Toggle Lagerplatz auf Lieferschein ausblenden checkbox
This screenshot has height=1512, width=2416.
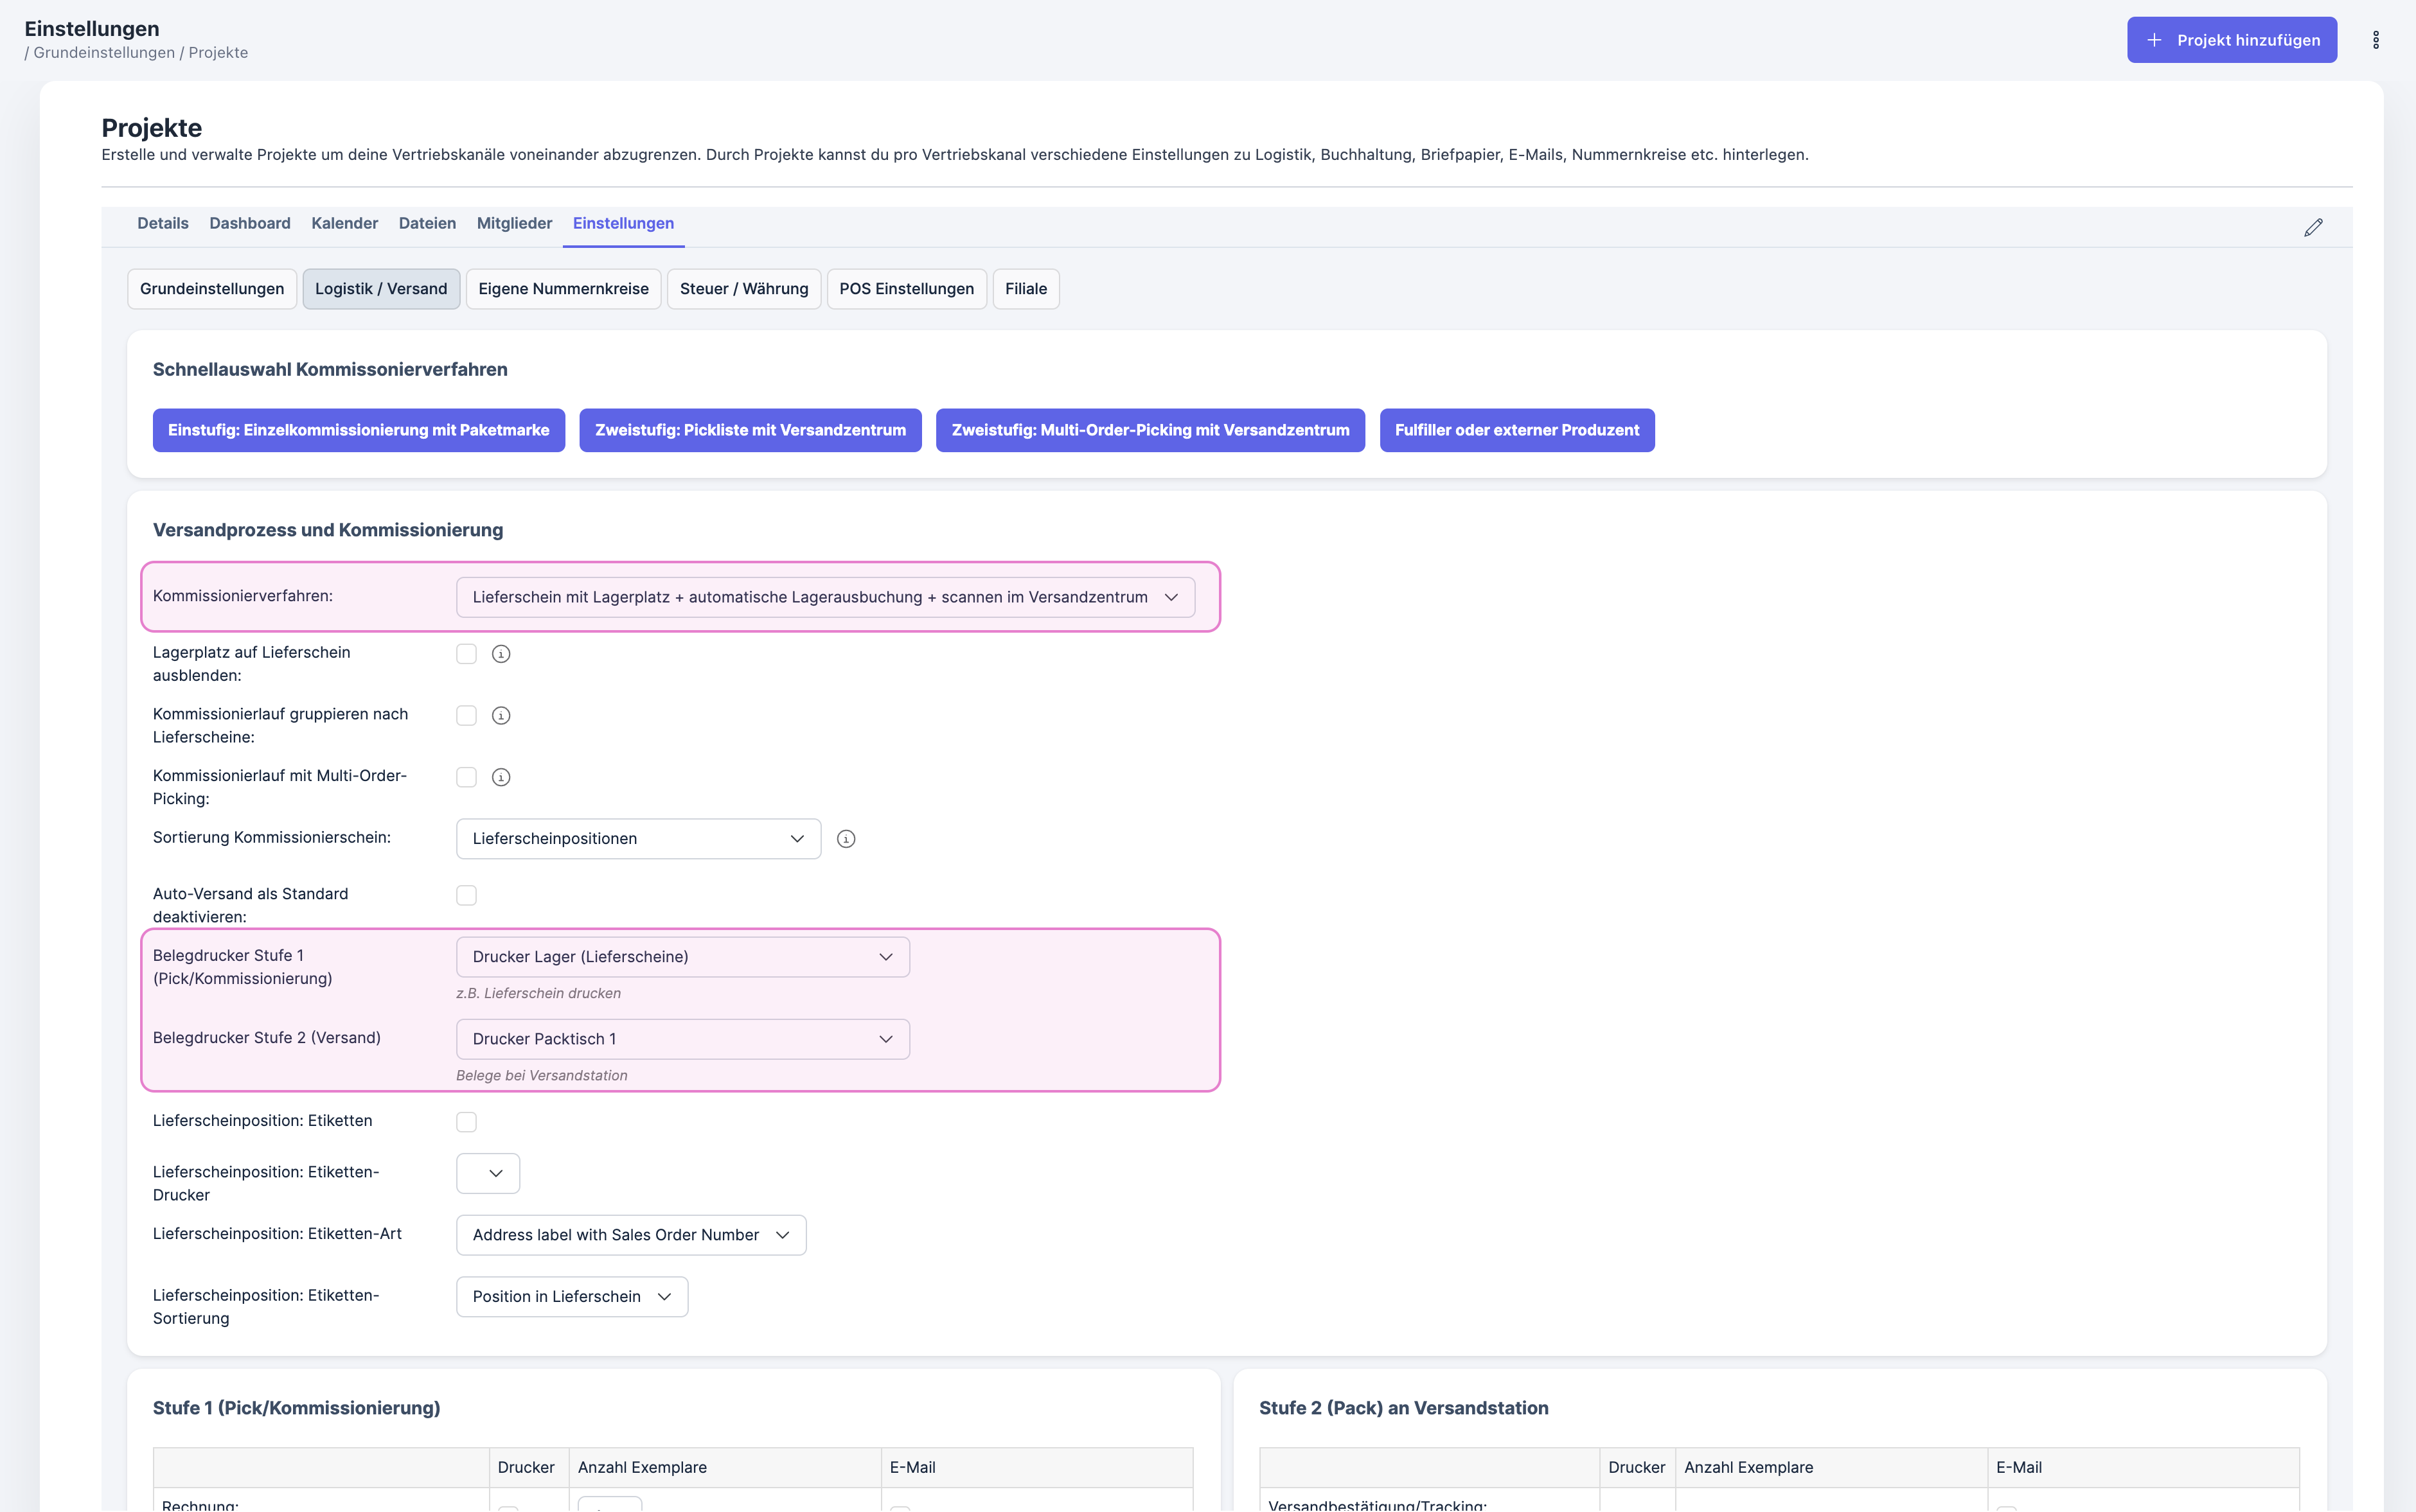pyautogui.click(x=466, y=654)
